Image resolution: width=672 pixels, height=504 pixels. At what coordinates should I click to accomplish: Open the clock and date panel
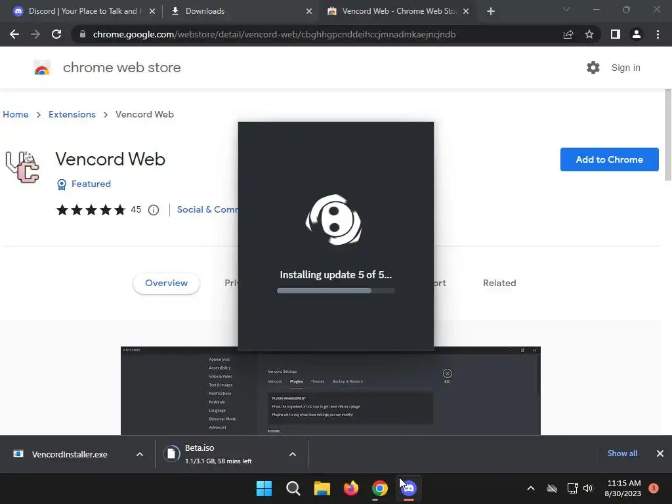623,488
